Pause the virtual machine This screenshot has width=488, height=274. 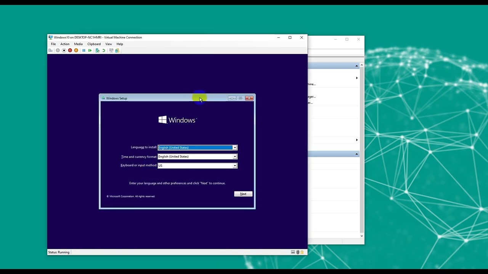[x=84, y=50]
